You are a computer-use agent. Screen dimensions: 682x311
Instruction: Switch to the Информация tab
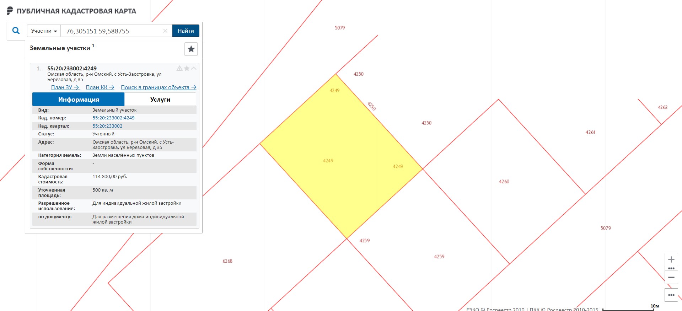click(x=79, y=100)
